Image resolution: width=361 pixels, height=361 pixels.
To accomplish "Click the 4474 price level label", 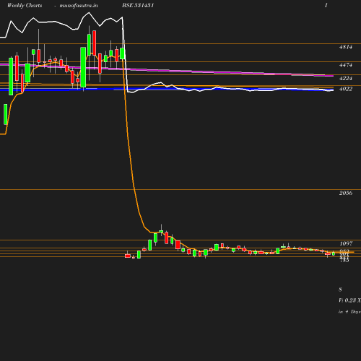I will (x=346, y=65).
